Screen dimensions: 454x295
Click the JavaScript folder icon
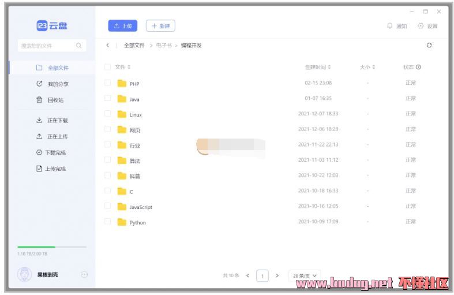[x=122, y=207]
